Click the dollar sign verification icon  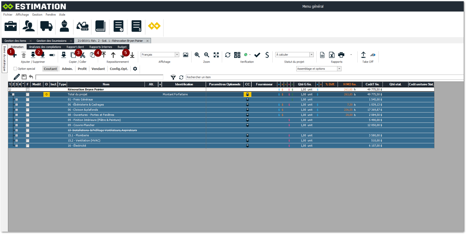(x=267, y=55)
